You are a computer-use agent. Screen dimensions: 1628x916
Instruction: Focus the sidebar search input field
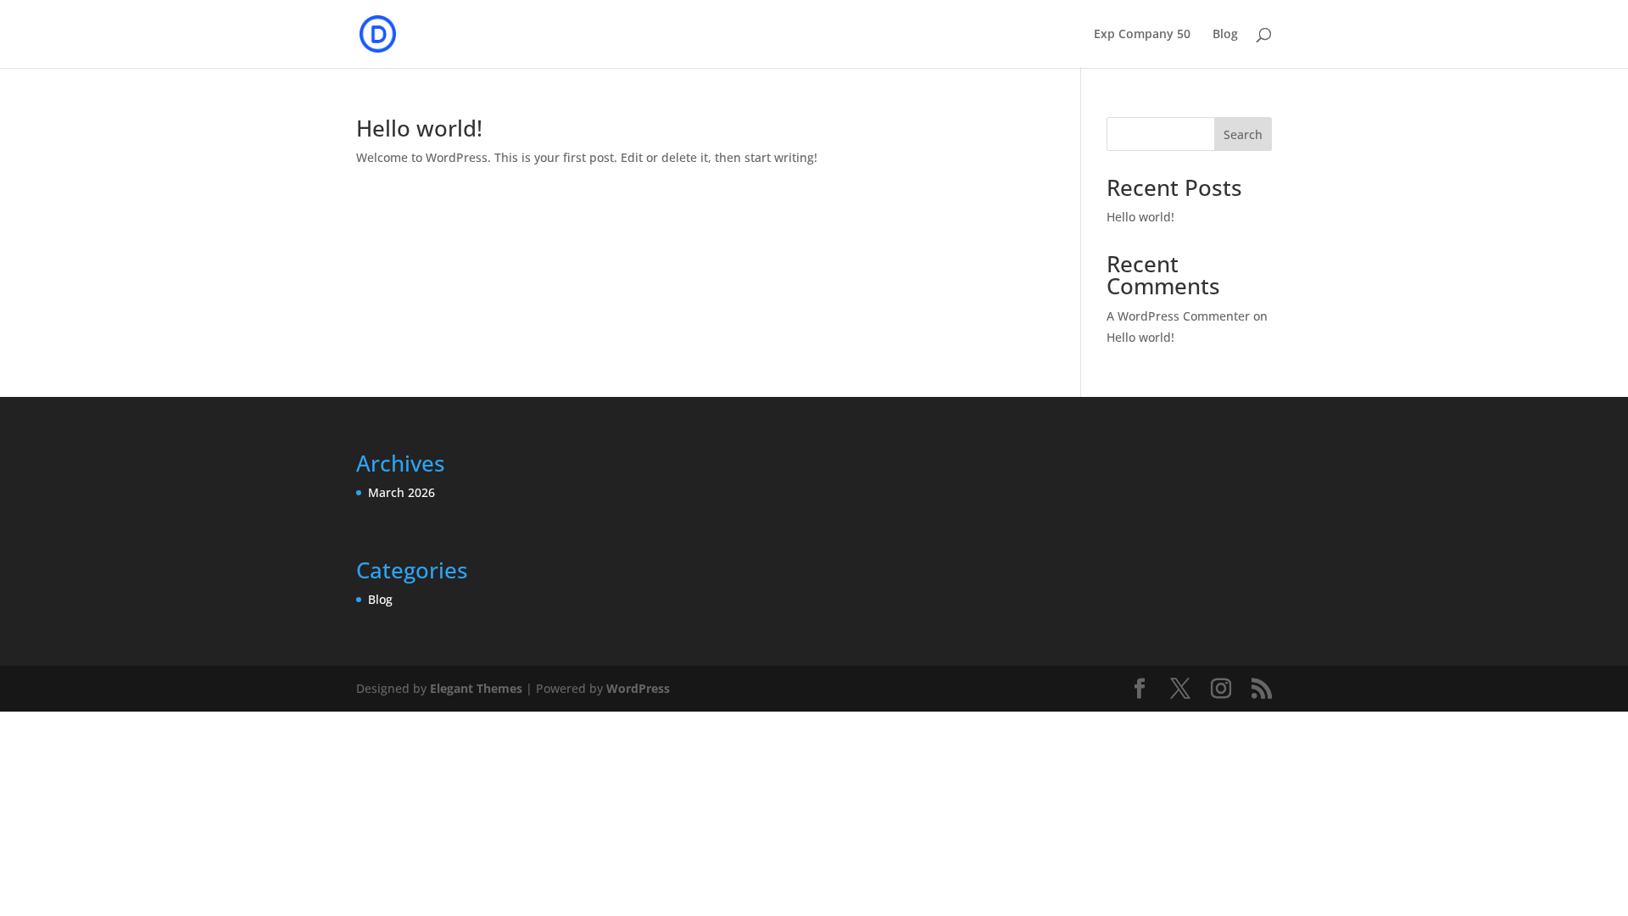tap(1160, 134)
